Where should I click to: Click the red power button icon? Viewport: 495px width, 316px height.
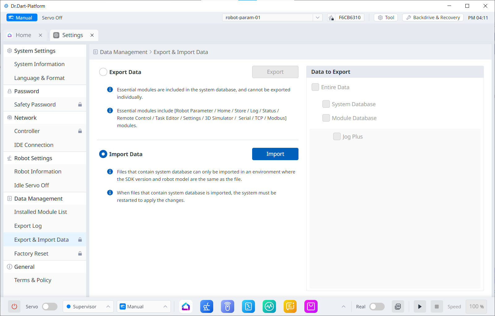point(14,306)
